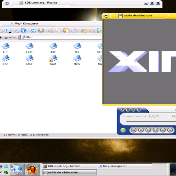Skip to previous track in xine
This screenshot has width=176, height=176.
pyautogui.click(x=155, y=130)
